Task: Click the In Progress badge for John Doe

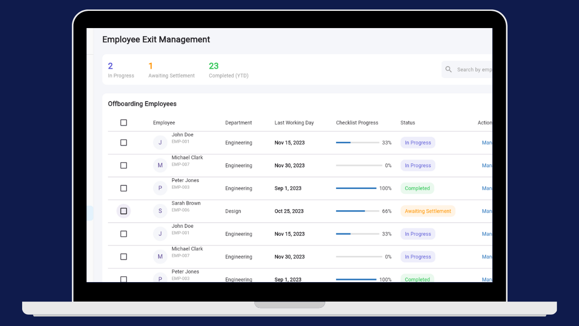Action: point(417,142)
